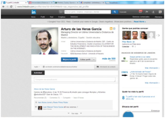Close the Tu perfil LinkedIn tab

click(x=26, y=3)
